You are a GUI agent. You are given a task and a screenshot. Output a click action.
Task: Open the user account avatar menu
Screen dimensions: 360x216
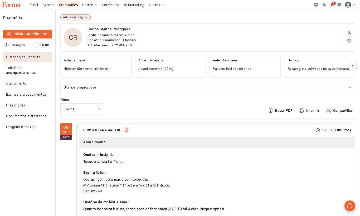pos(350,5)
